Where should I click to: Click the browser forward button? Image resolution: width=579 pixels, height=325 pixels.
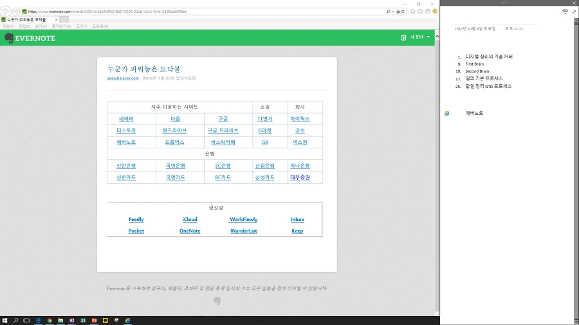point(16,12)
